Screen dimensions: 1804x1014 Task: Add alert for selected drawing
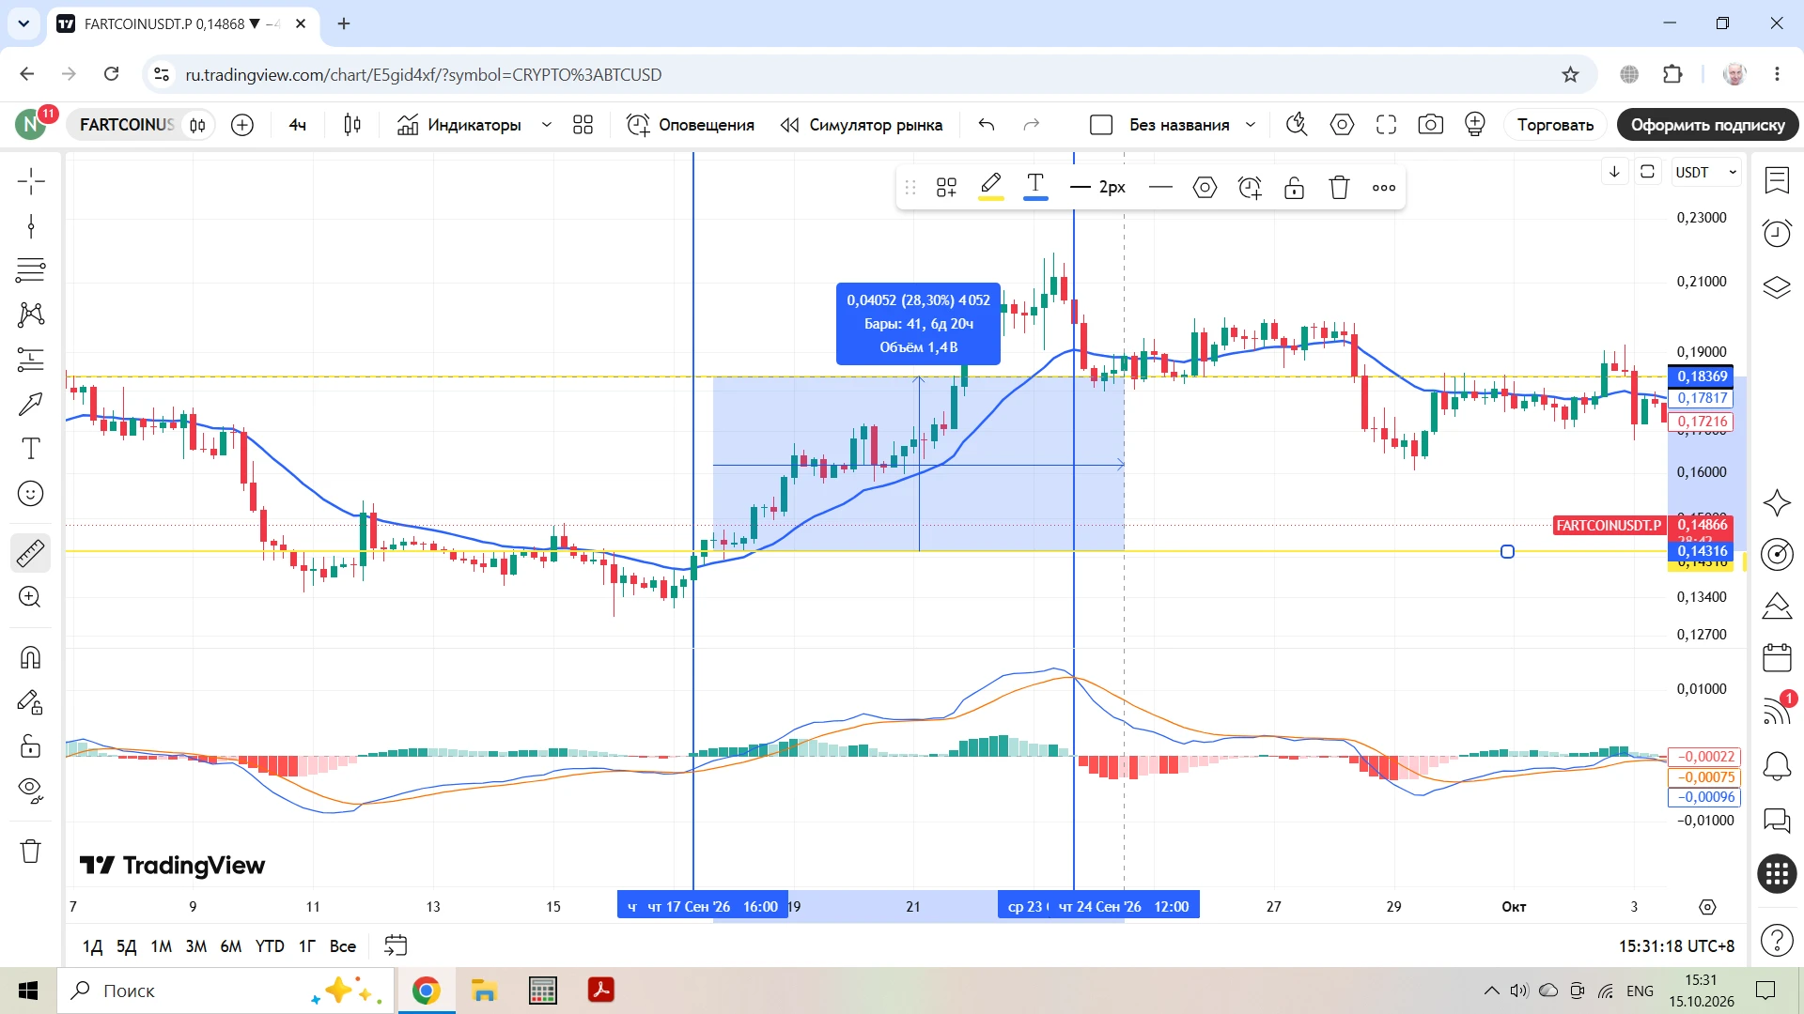[1250, 188]
